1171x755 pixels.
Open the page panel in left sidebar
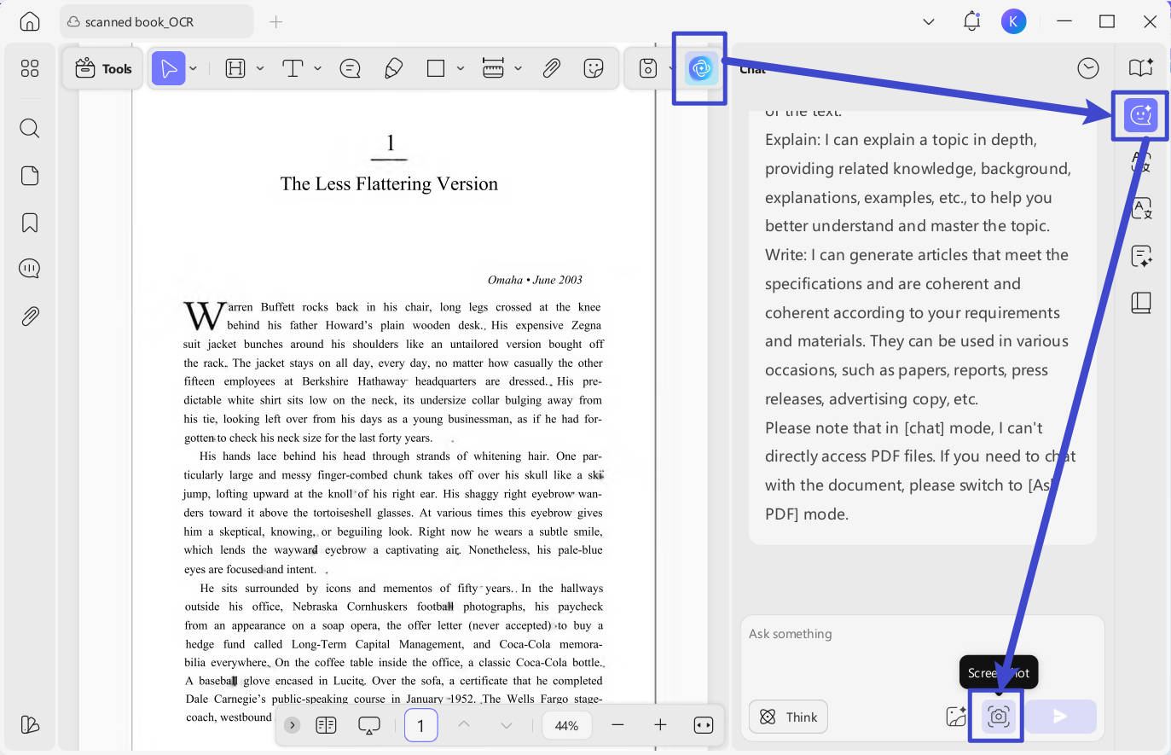(x=30, y=176)
